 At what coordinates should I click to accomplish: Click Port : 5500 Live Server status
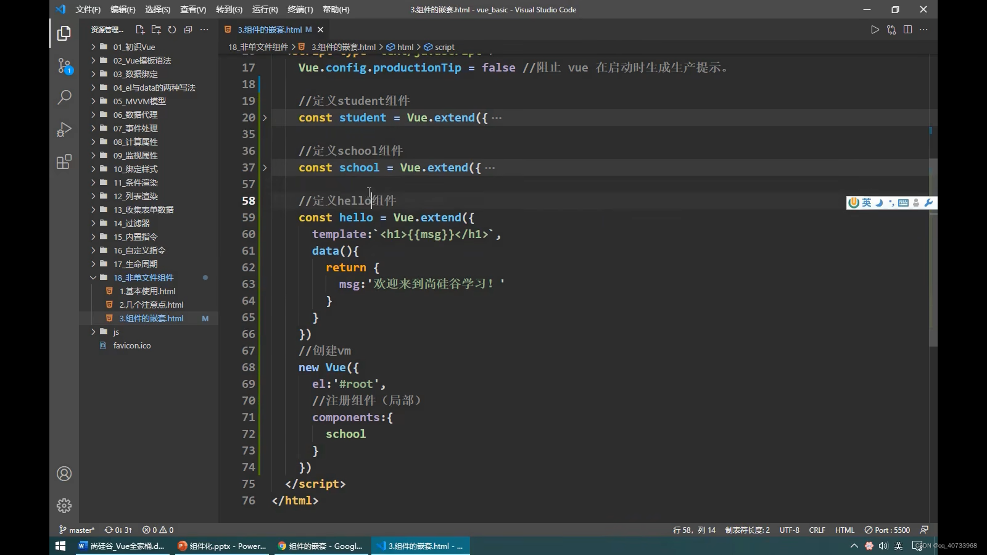(887, 530)
